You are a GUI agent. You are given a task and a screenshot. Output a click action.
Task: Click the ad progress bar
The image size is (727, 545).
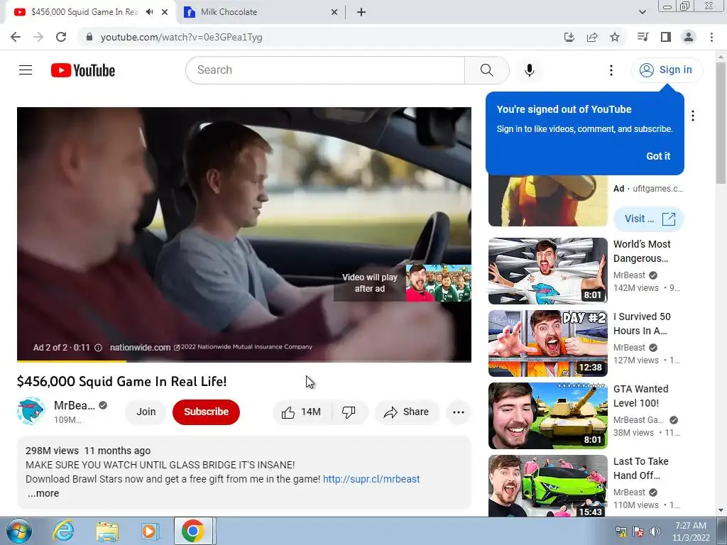pyautogui.click(x=244, y=361)
